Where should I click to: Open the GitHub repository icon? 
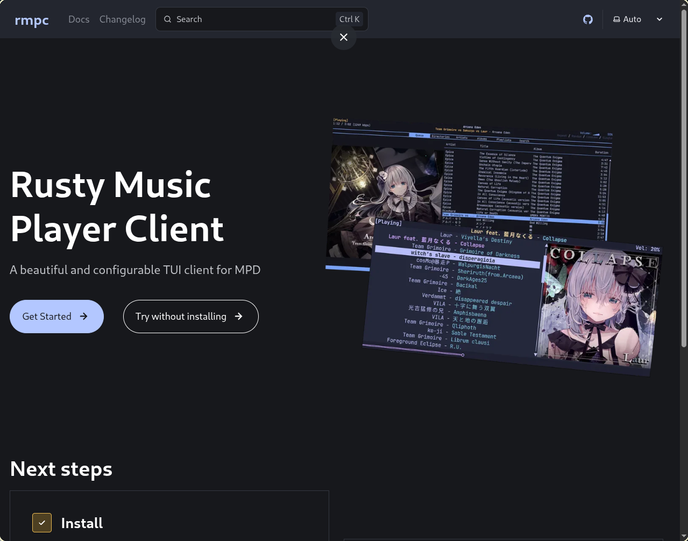tap(588, 19)
